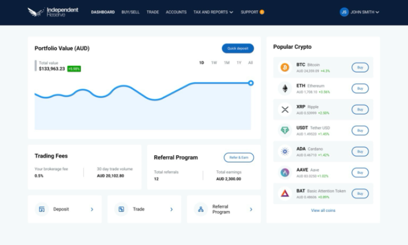408x245 pixels.
Task: Click the Deposit card icon
Action: 42,209
